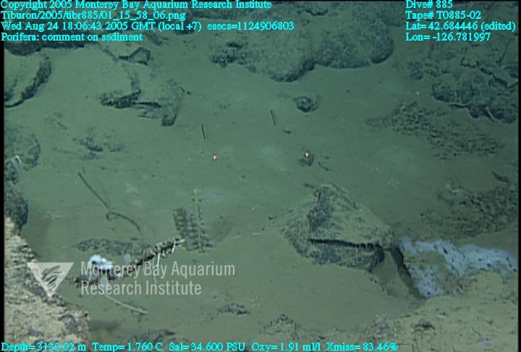Select the Tiburon image file path text
The height and width of the screenshot is (352, 521).
click(93, 14)
